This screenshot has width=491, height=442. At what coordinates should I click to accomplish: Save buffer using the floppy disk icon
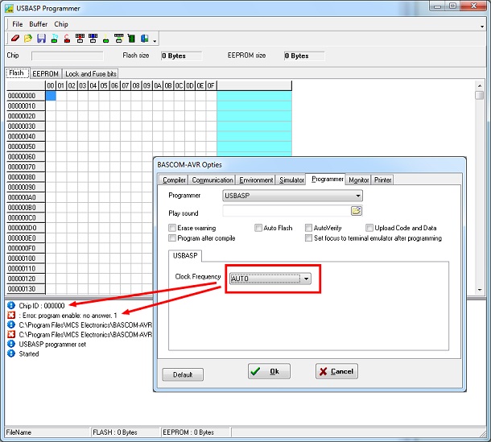(x=41, y=39)
